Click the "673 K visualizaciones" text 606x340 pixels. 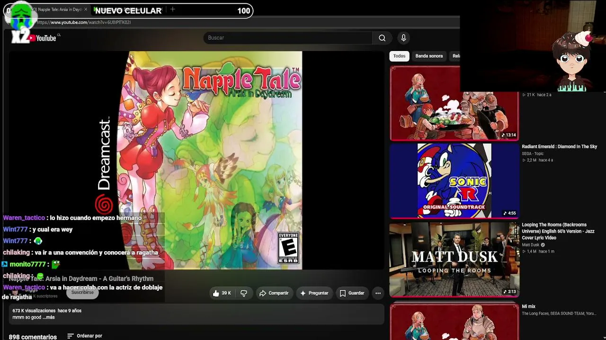tap(34, 311)
